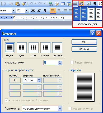Viewport: 103px width, 113px height.
Task: Click the Redo arrow icon
Action: 40,4
